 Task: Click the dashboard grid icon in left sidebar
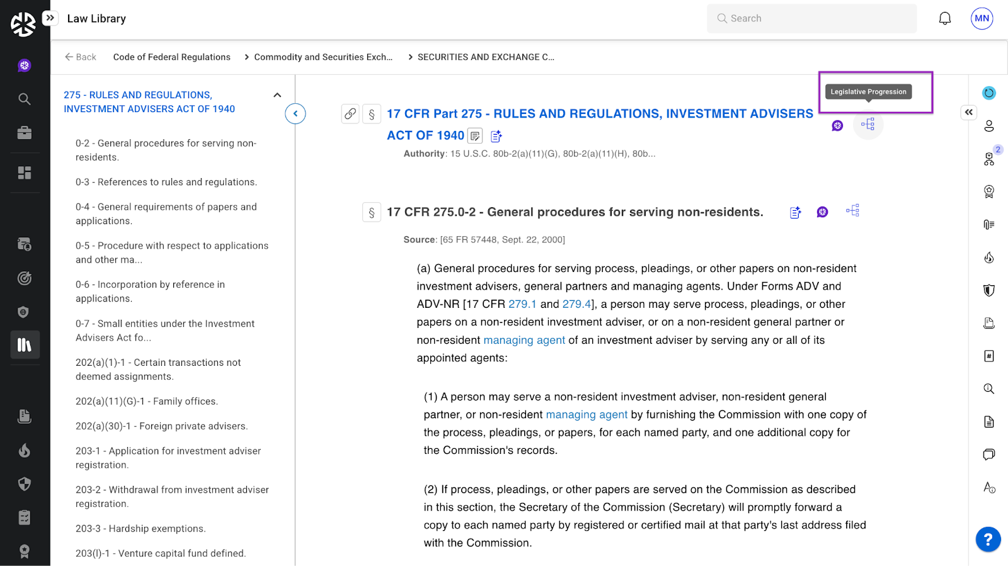pos(25,173)
